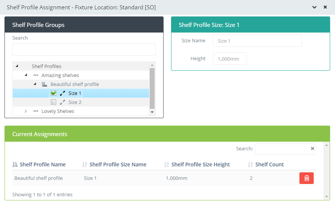Sort by Shelf Count column header
Image resolution: width=335 pixels, height=209 pixels.
click(269, 165)
